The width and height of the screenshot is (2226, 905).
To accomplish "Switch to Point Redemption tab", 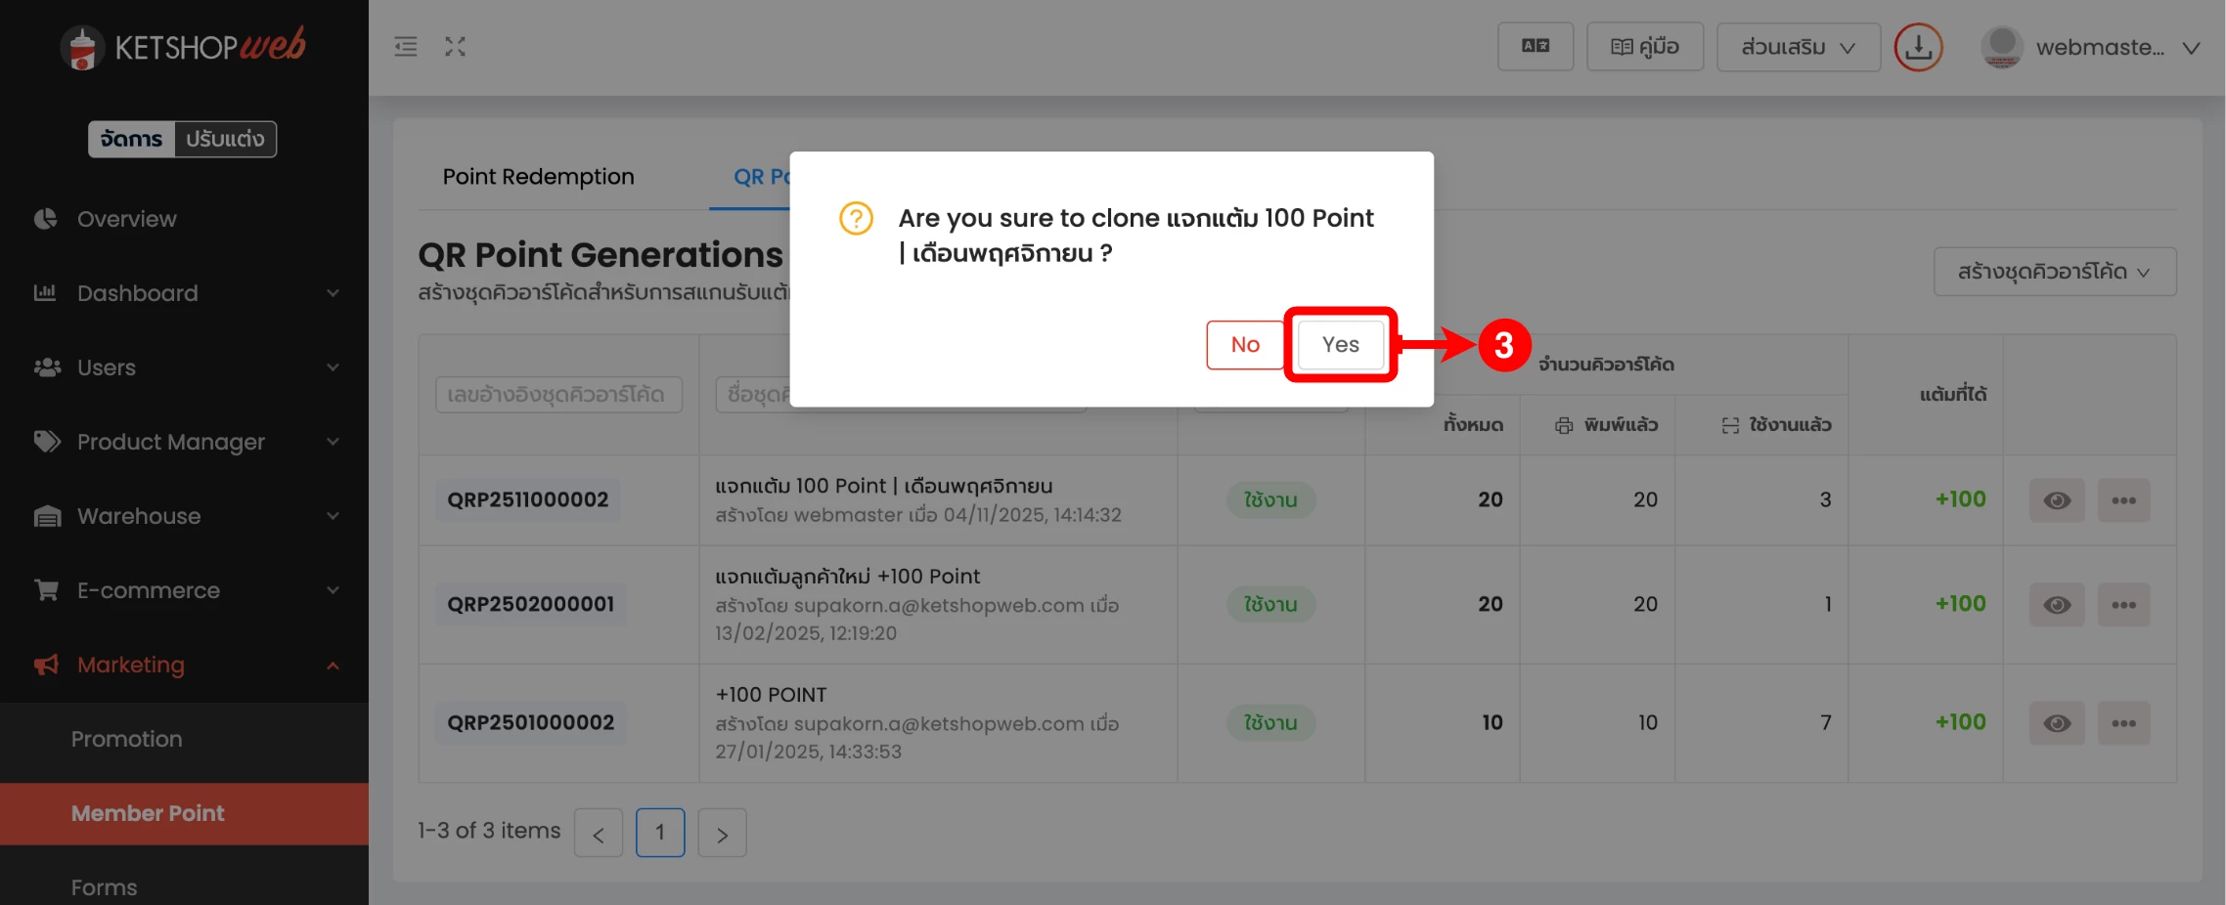I will pyautogui.click(x=538, y=177).
